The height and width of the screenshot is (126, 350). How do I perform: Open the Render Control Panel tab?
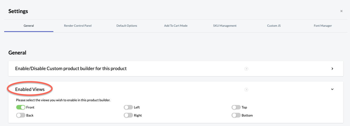pyautogui.click(x=78, y=26)
